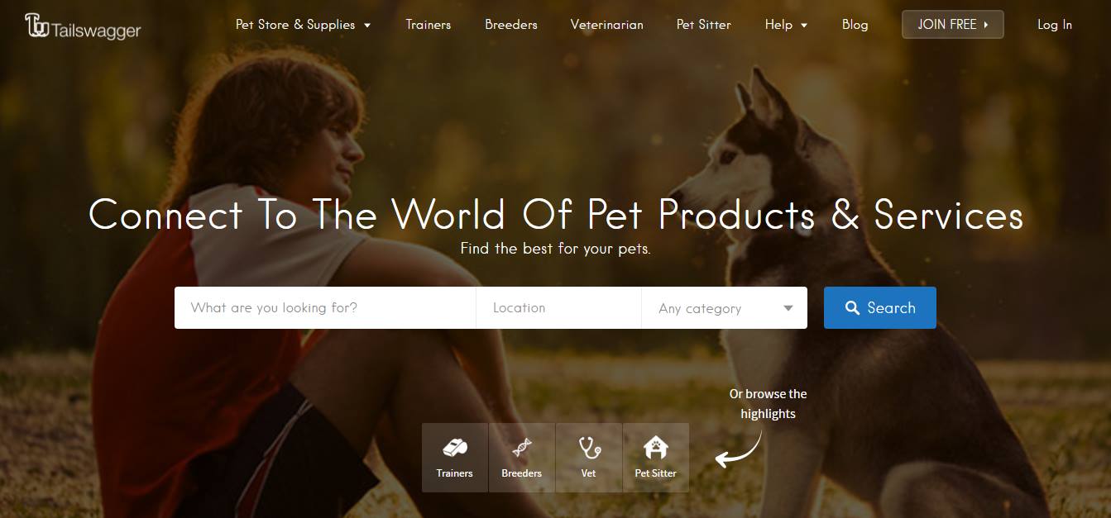Open the Breeders DNA icon tile
This screenshot has width=1111, height=518.
pyautogui.click(x=522, y=458)
